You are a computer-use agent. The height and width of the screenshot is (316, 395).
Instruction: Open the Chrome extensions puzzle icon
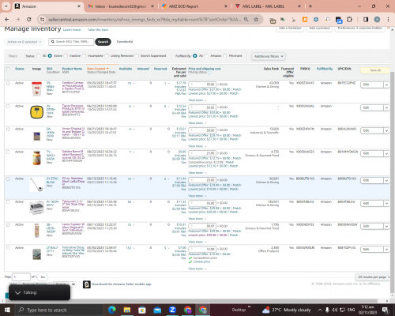(349, 20)
